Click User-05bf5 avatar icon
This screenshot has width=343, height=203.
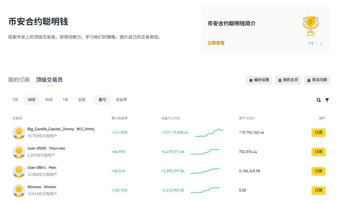click(x=19, y=152)
